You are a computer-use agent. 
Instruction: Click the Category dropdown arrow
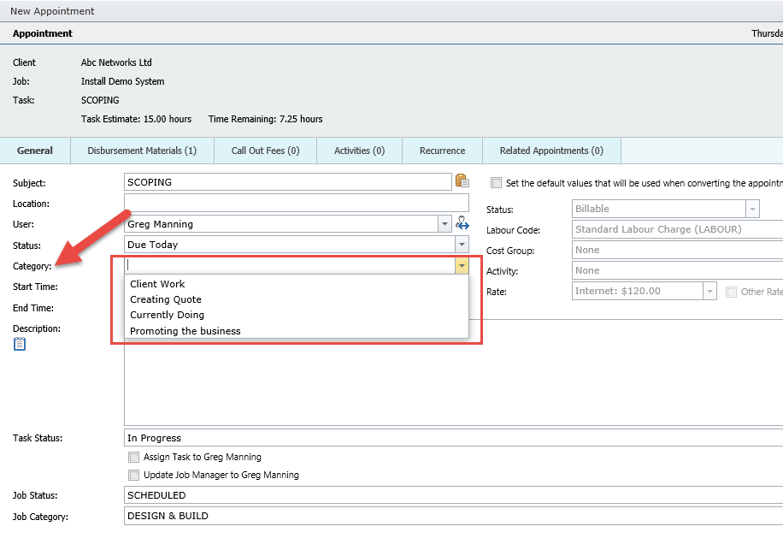click(462, 266)
